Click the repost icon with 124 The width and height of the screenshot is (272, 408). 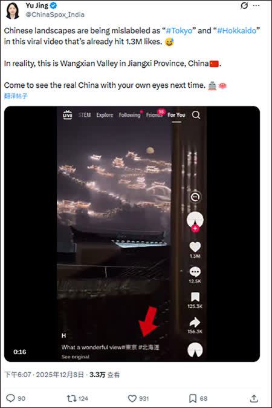(x=71, y=398)
